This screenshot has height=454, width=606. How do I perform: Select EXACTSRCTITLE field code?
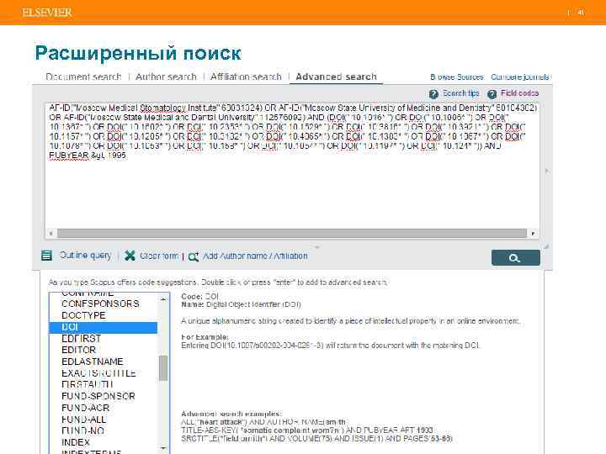tap(98, 373)
